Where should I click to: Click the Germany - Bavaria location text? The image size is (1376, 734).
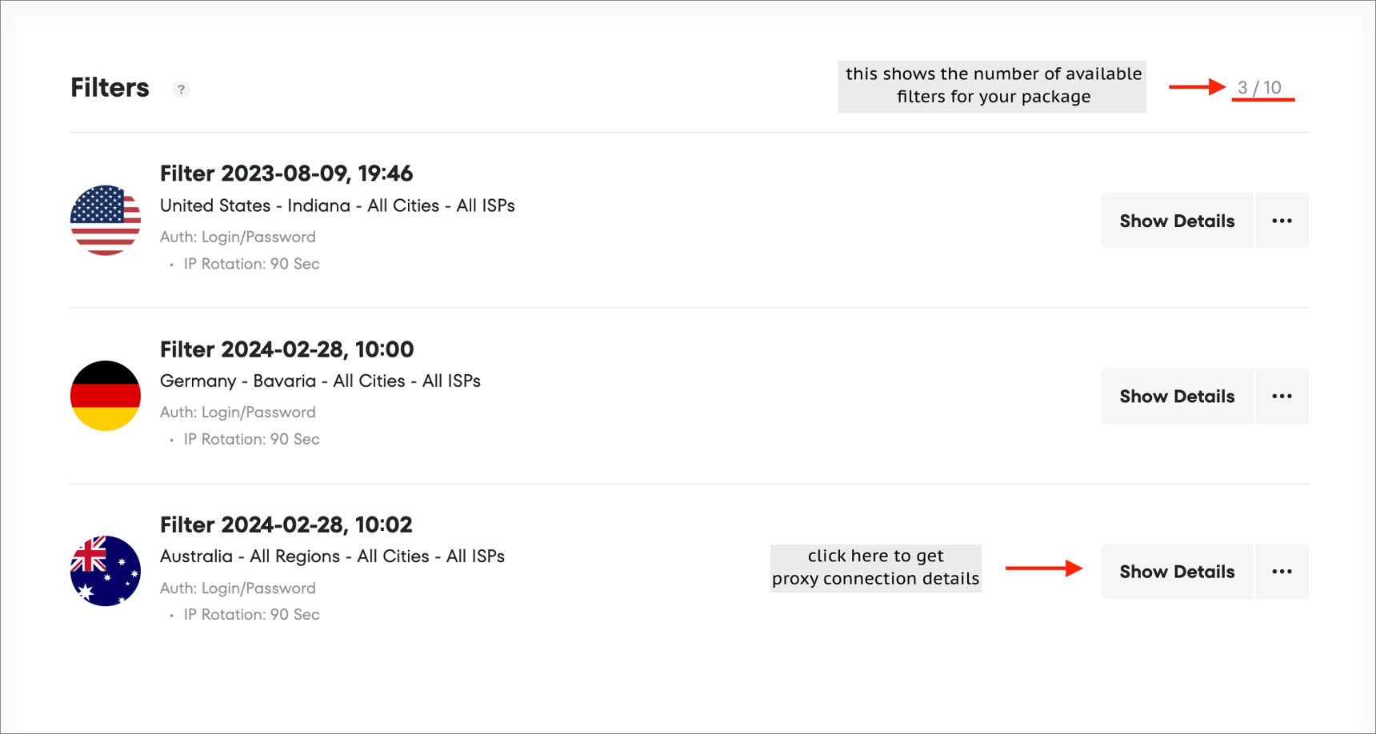click(320, 381)
